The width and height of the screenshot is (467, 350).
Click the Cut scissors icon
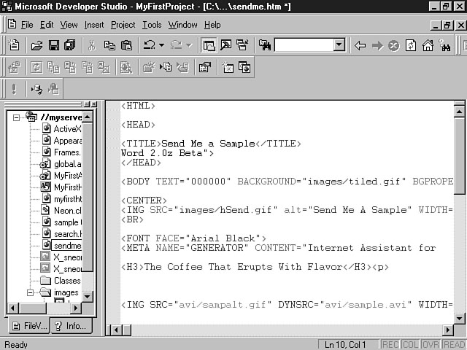(92, 45)
